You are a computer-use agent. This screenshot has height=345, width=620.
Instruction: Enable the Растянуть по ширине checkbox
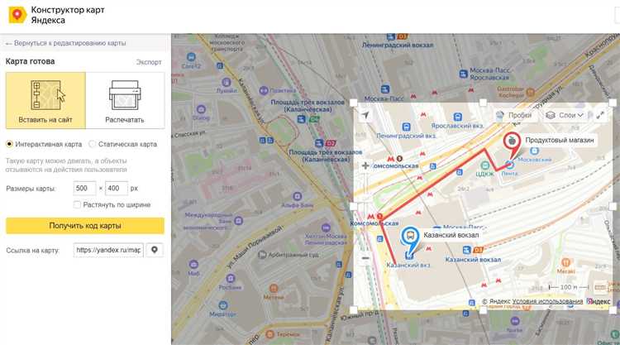point(77,204)
